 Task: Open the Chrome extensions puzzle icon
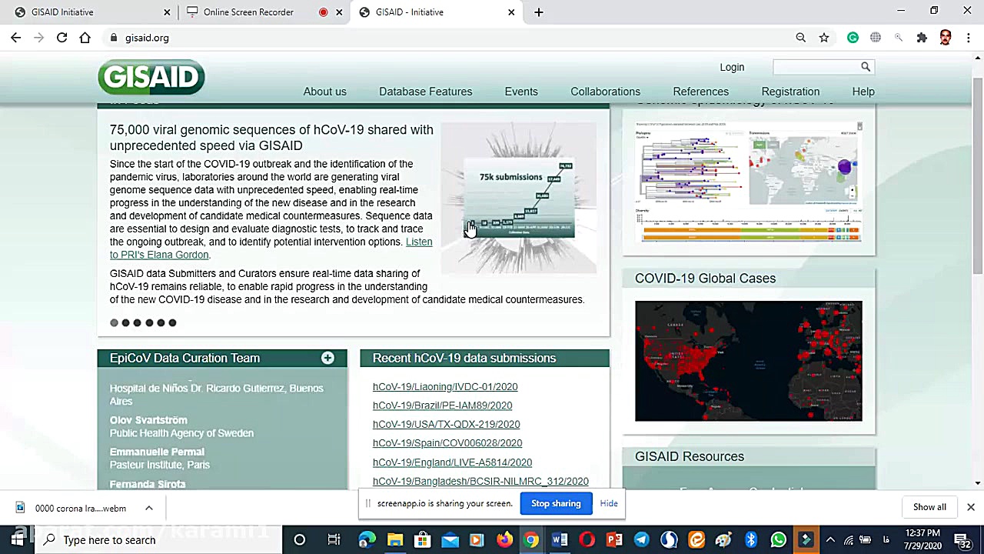click(x=922, y=38)
